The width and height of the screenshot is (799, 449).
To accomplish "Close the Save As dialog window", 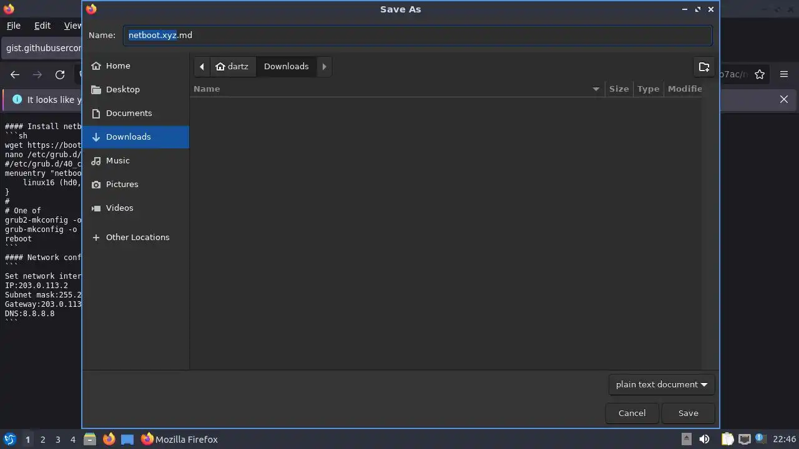I will click(x=710, y=9).
